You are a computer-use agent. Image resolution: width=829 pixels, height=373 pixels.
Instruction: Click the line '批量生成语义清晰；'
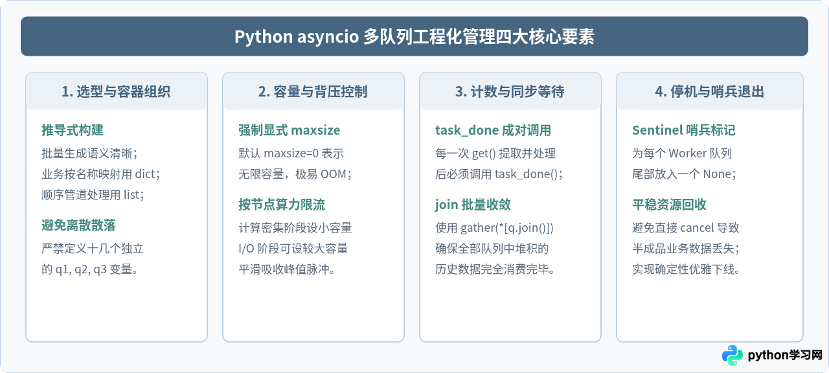pyautogui.click(x=89, y=153)
